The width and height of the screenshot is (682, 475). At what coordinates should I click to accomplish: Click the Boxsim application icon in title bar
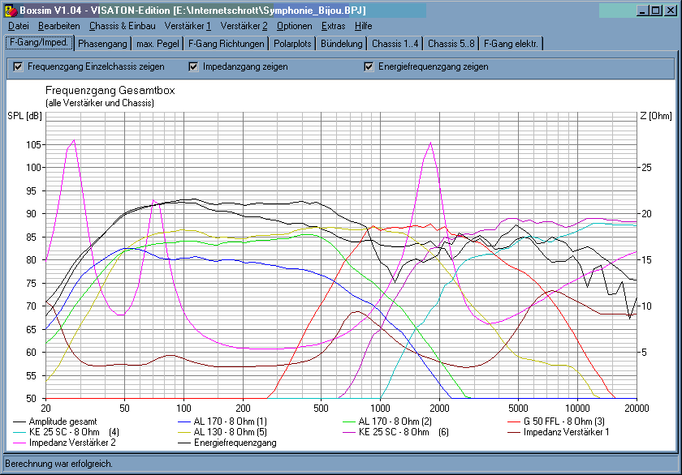pyautogui.click(x=11, y=11)
